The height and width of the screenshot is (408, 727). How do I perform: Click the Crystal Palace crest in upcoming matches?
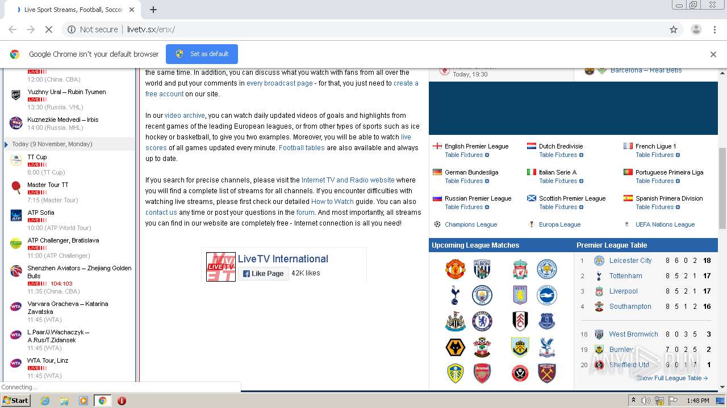click(547, 347)
